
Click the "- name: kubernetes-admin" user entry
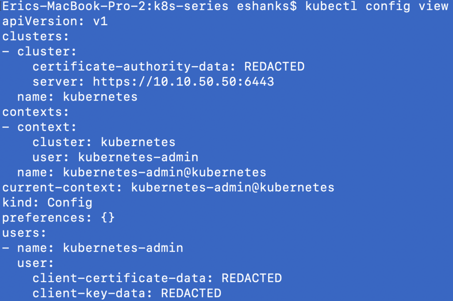tap(92, 248)
